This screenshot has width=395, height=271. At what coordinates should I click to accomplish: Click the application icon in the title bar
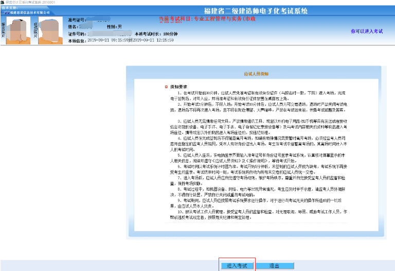pos(2,2)
